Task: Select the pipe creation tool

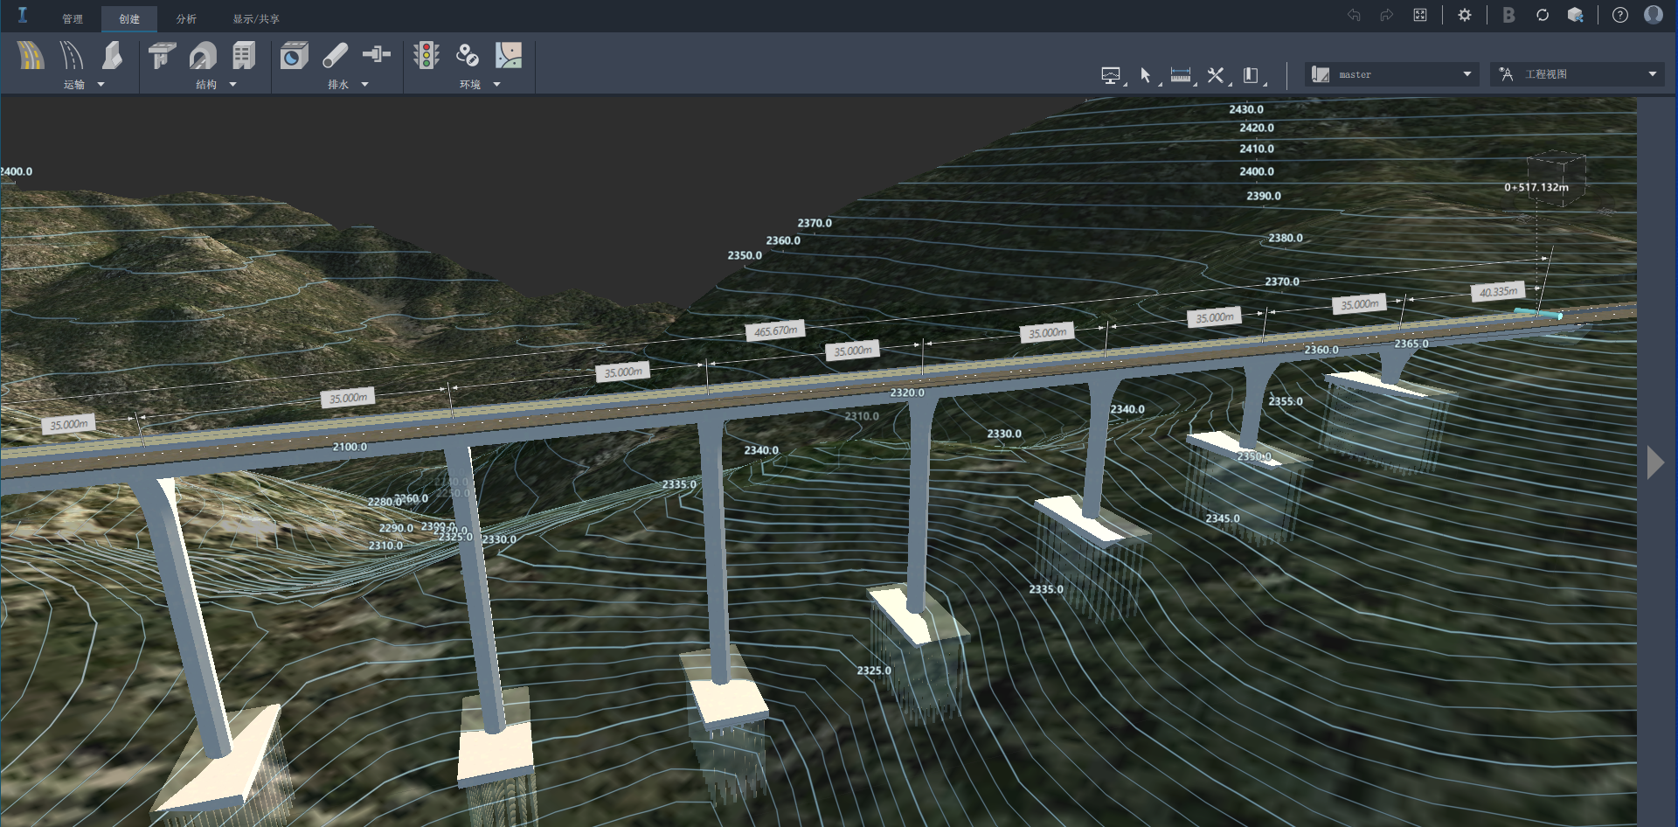Action: click(x=336, y=56)
